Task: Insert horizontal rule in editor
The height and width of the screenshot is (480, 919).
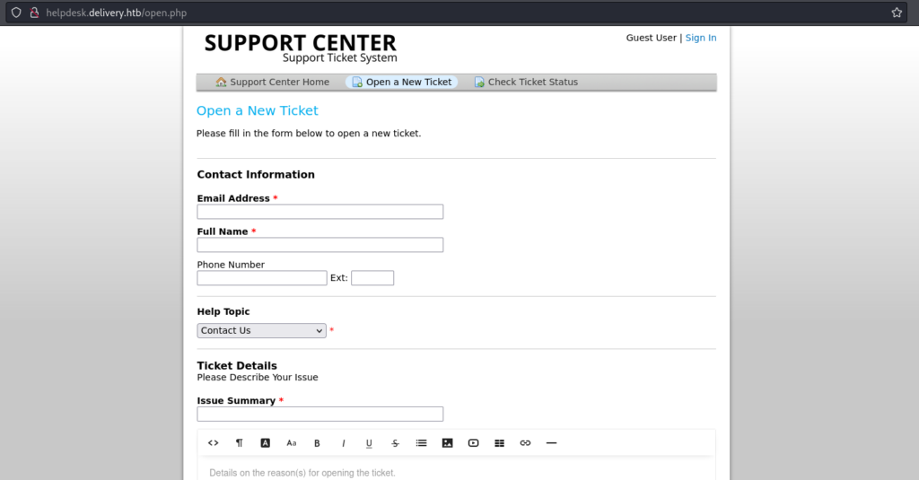Action: pyautogui.click(x=551, y=443)
